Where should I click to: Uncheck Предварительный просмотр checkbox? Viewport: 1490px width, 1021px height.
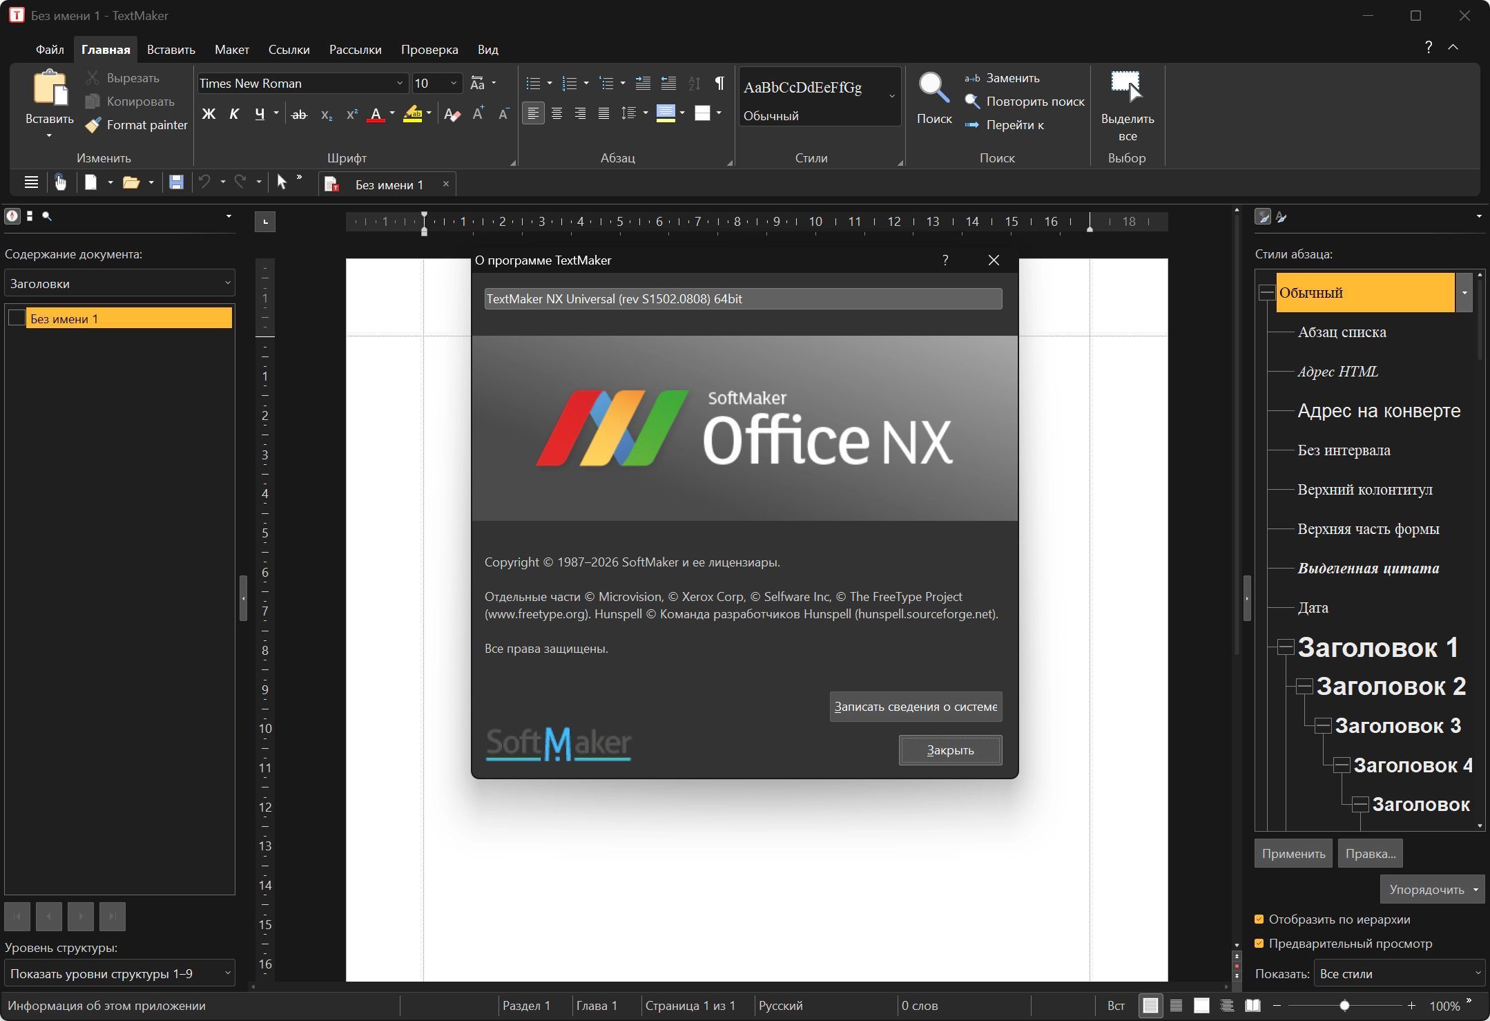tap(1259, 944)
